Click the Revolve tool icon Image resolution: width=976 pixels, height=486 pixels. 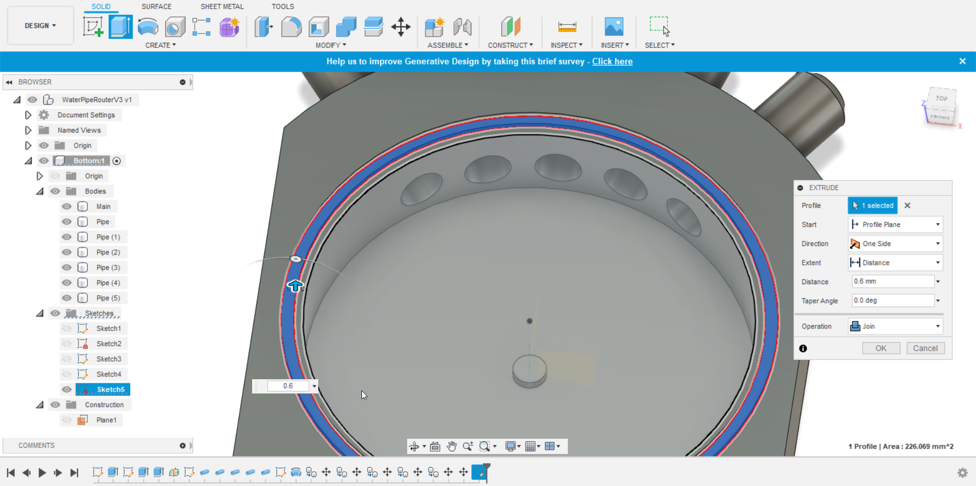(x=148, y=26)
